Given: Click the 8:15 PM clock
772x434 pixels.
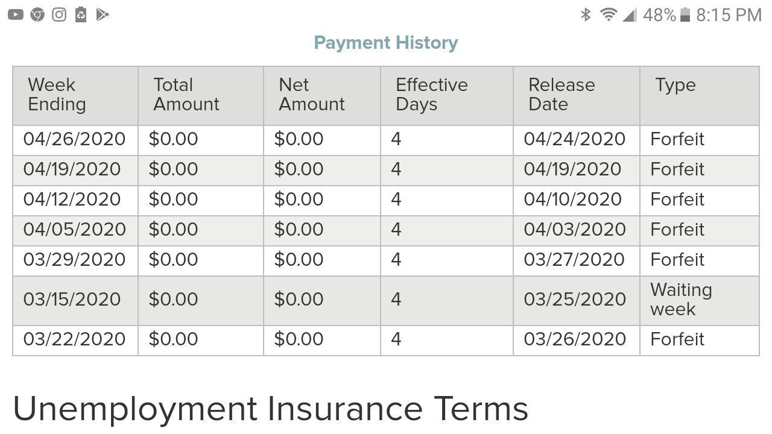Looking at the screenshot, I should pyautogui.click(x=729, y=14).
